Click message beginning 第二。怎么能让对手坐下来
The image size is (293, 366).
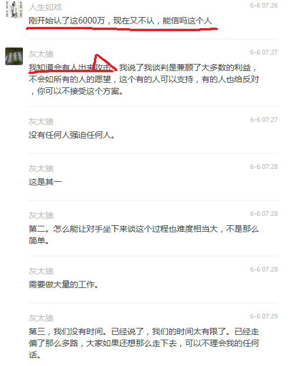coord(144,235)
